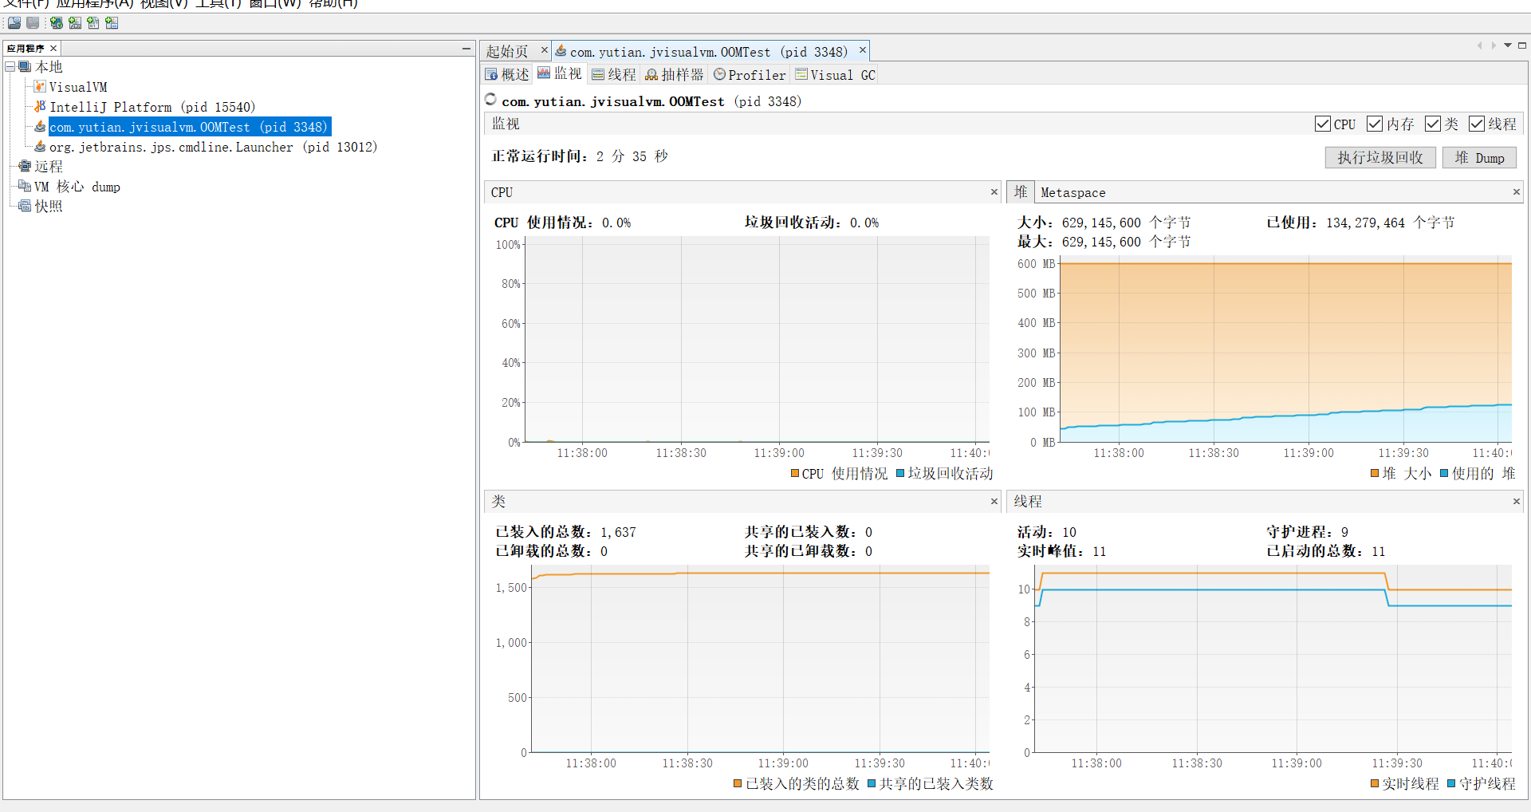1531x812 pixels.
Task: Click the 执行垃圾回收 button
Action: coord(1379,158)
